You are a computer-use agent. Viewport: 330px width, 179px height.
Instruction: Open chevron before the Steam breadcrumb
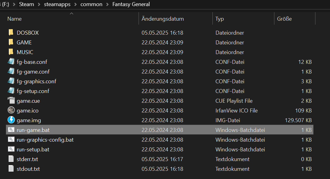pos(14,5)
